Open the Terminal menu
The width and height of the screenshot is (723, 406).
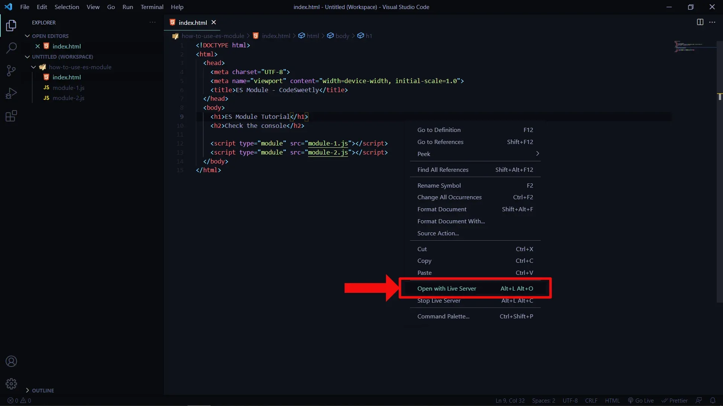(152, 7)
